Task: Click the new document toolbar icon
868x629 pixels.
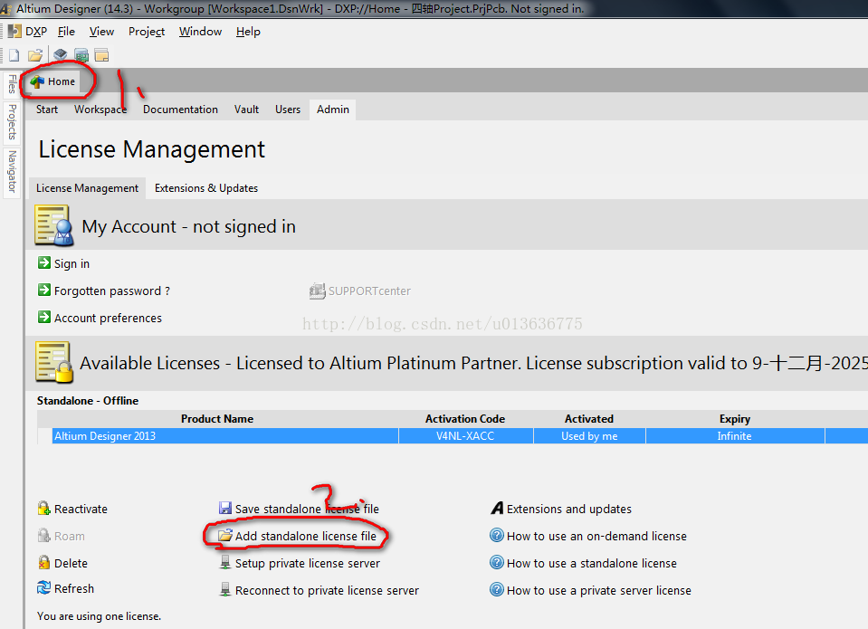Action: (x=14, y=55)
